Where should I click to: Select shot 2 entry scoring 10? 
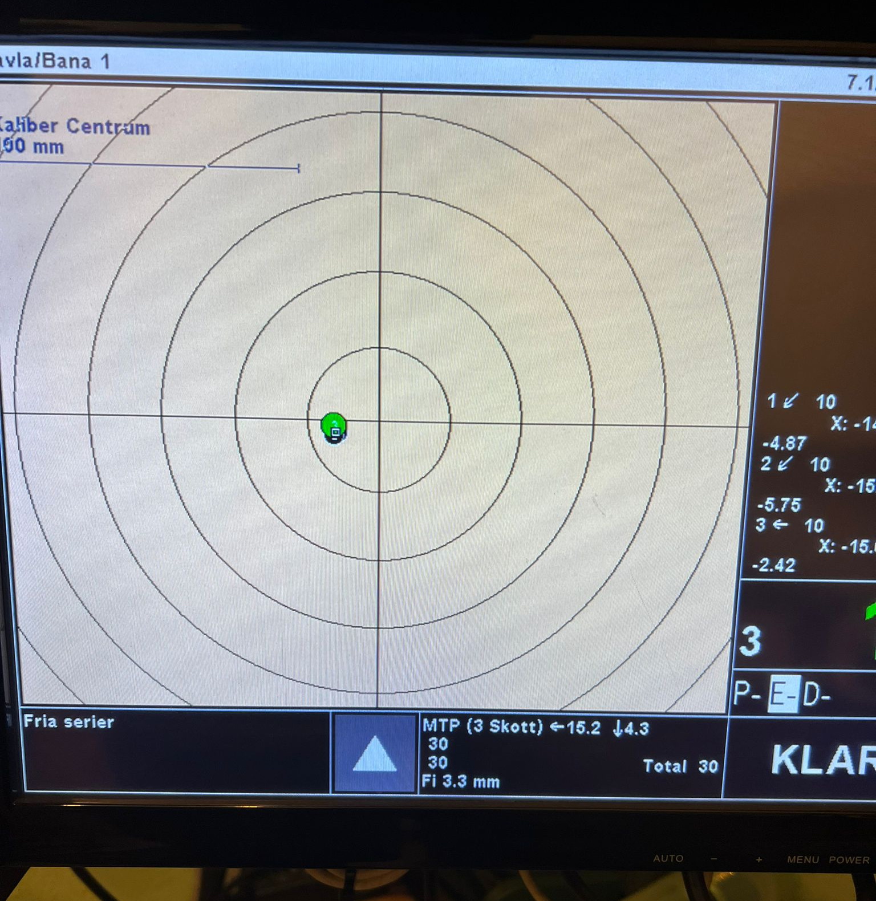pos(796,464)
